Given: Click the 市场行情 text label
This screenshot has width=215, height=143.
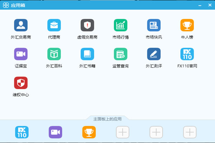Looking at the screenshot, I should pos(120,37).
